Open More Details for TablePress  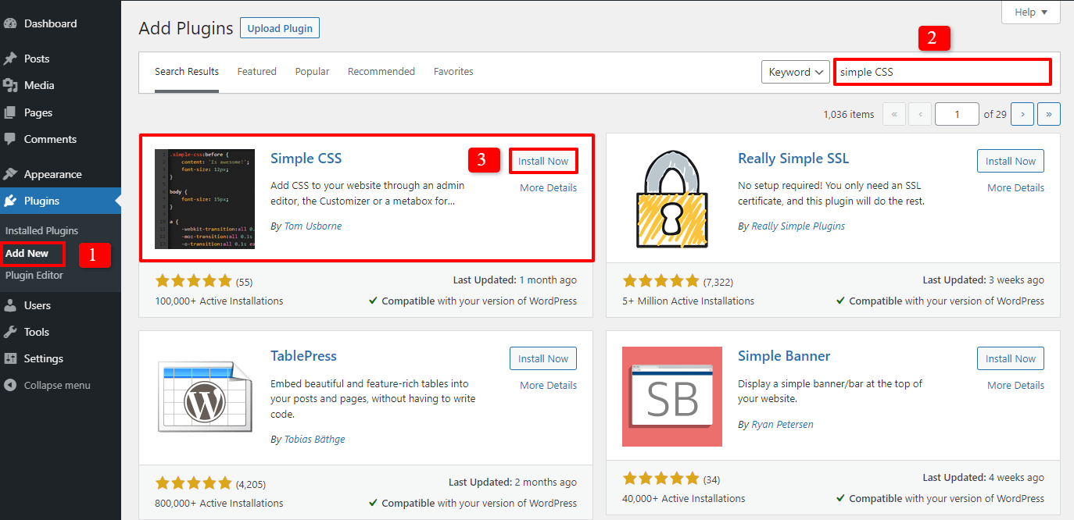pyautogui.click(x=548, y=385)
